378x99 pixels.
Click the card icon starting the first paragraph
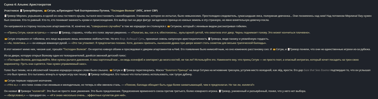(6, 16)
